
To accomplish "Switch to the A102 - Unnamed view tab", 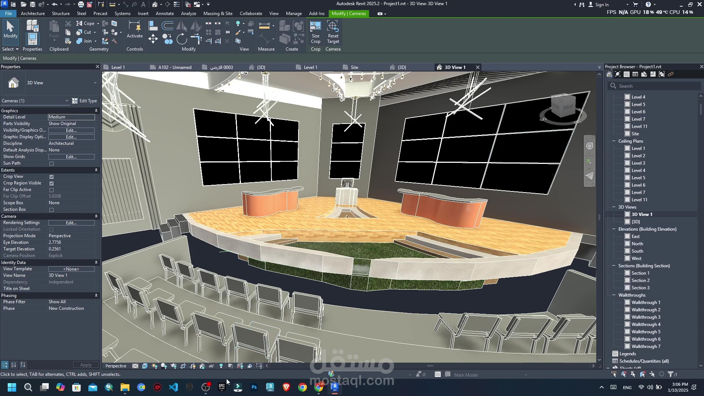I will [175, 67].
